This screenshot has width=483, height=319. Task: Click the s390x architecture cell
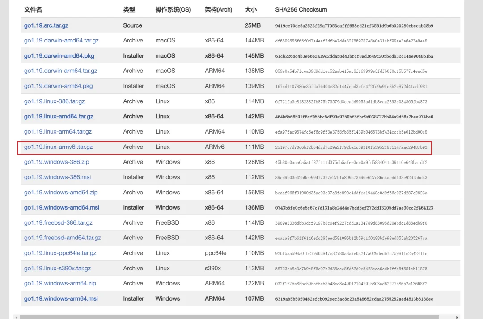pyautogui.click(x=213, y=268)
